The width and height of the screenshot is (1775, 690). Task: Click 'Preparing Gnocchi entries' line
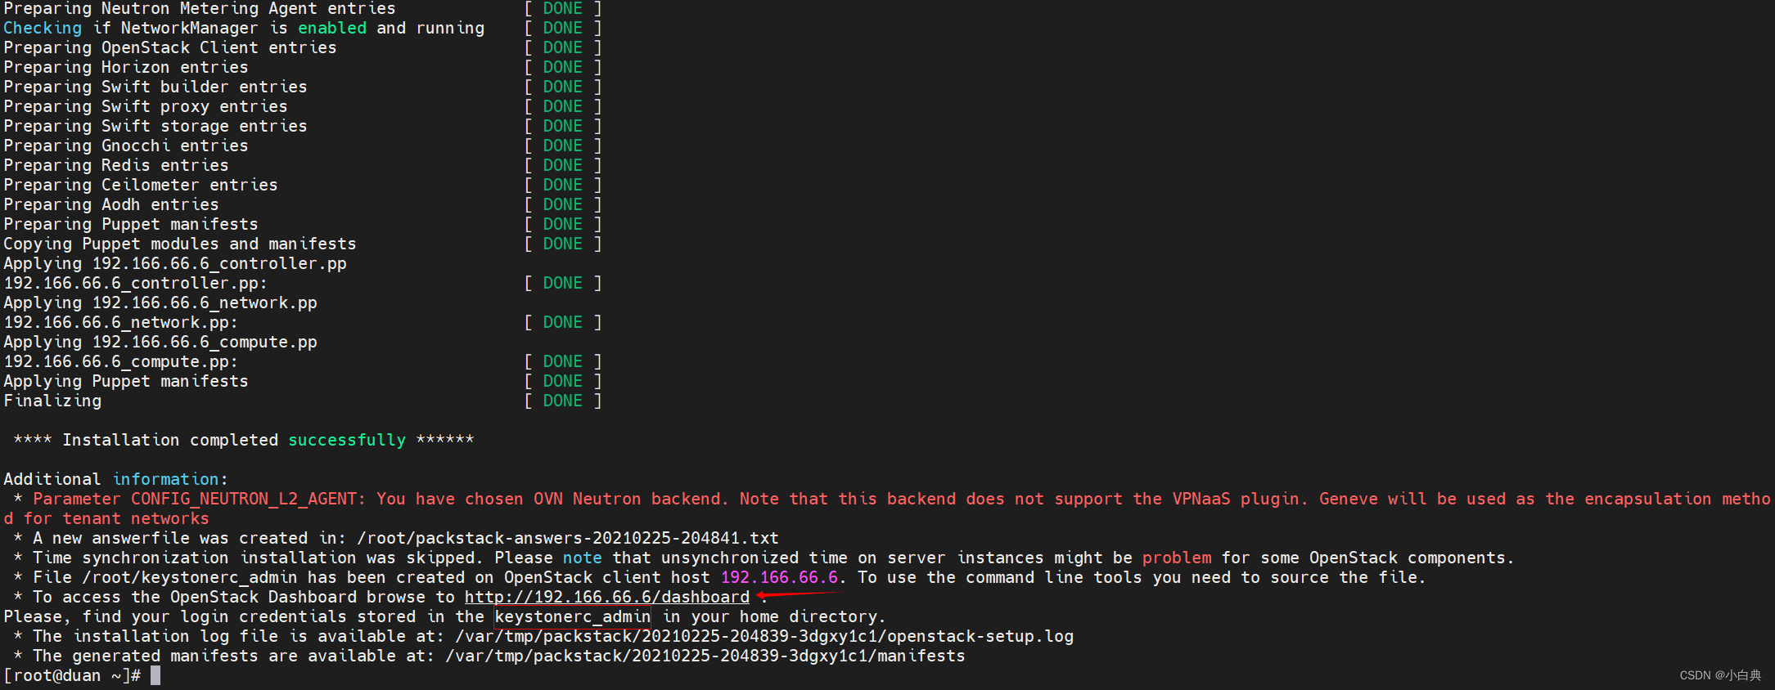(x=125, y=146)
